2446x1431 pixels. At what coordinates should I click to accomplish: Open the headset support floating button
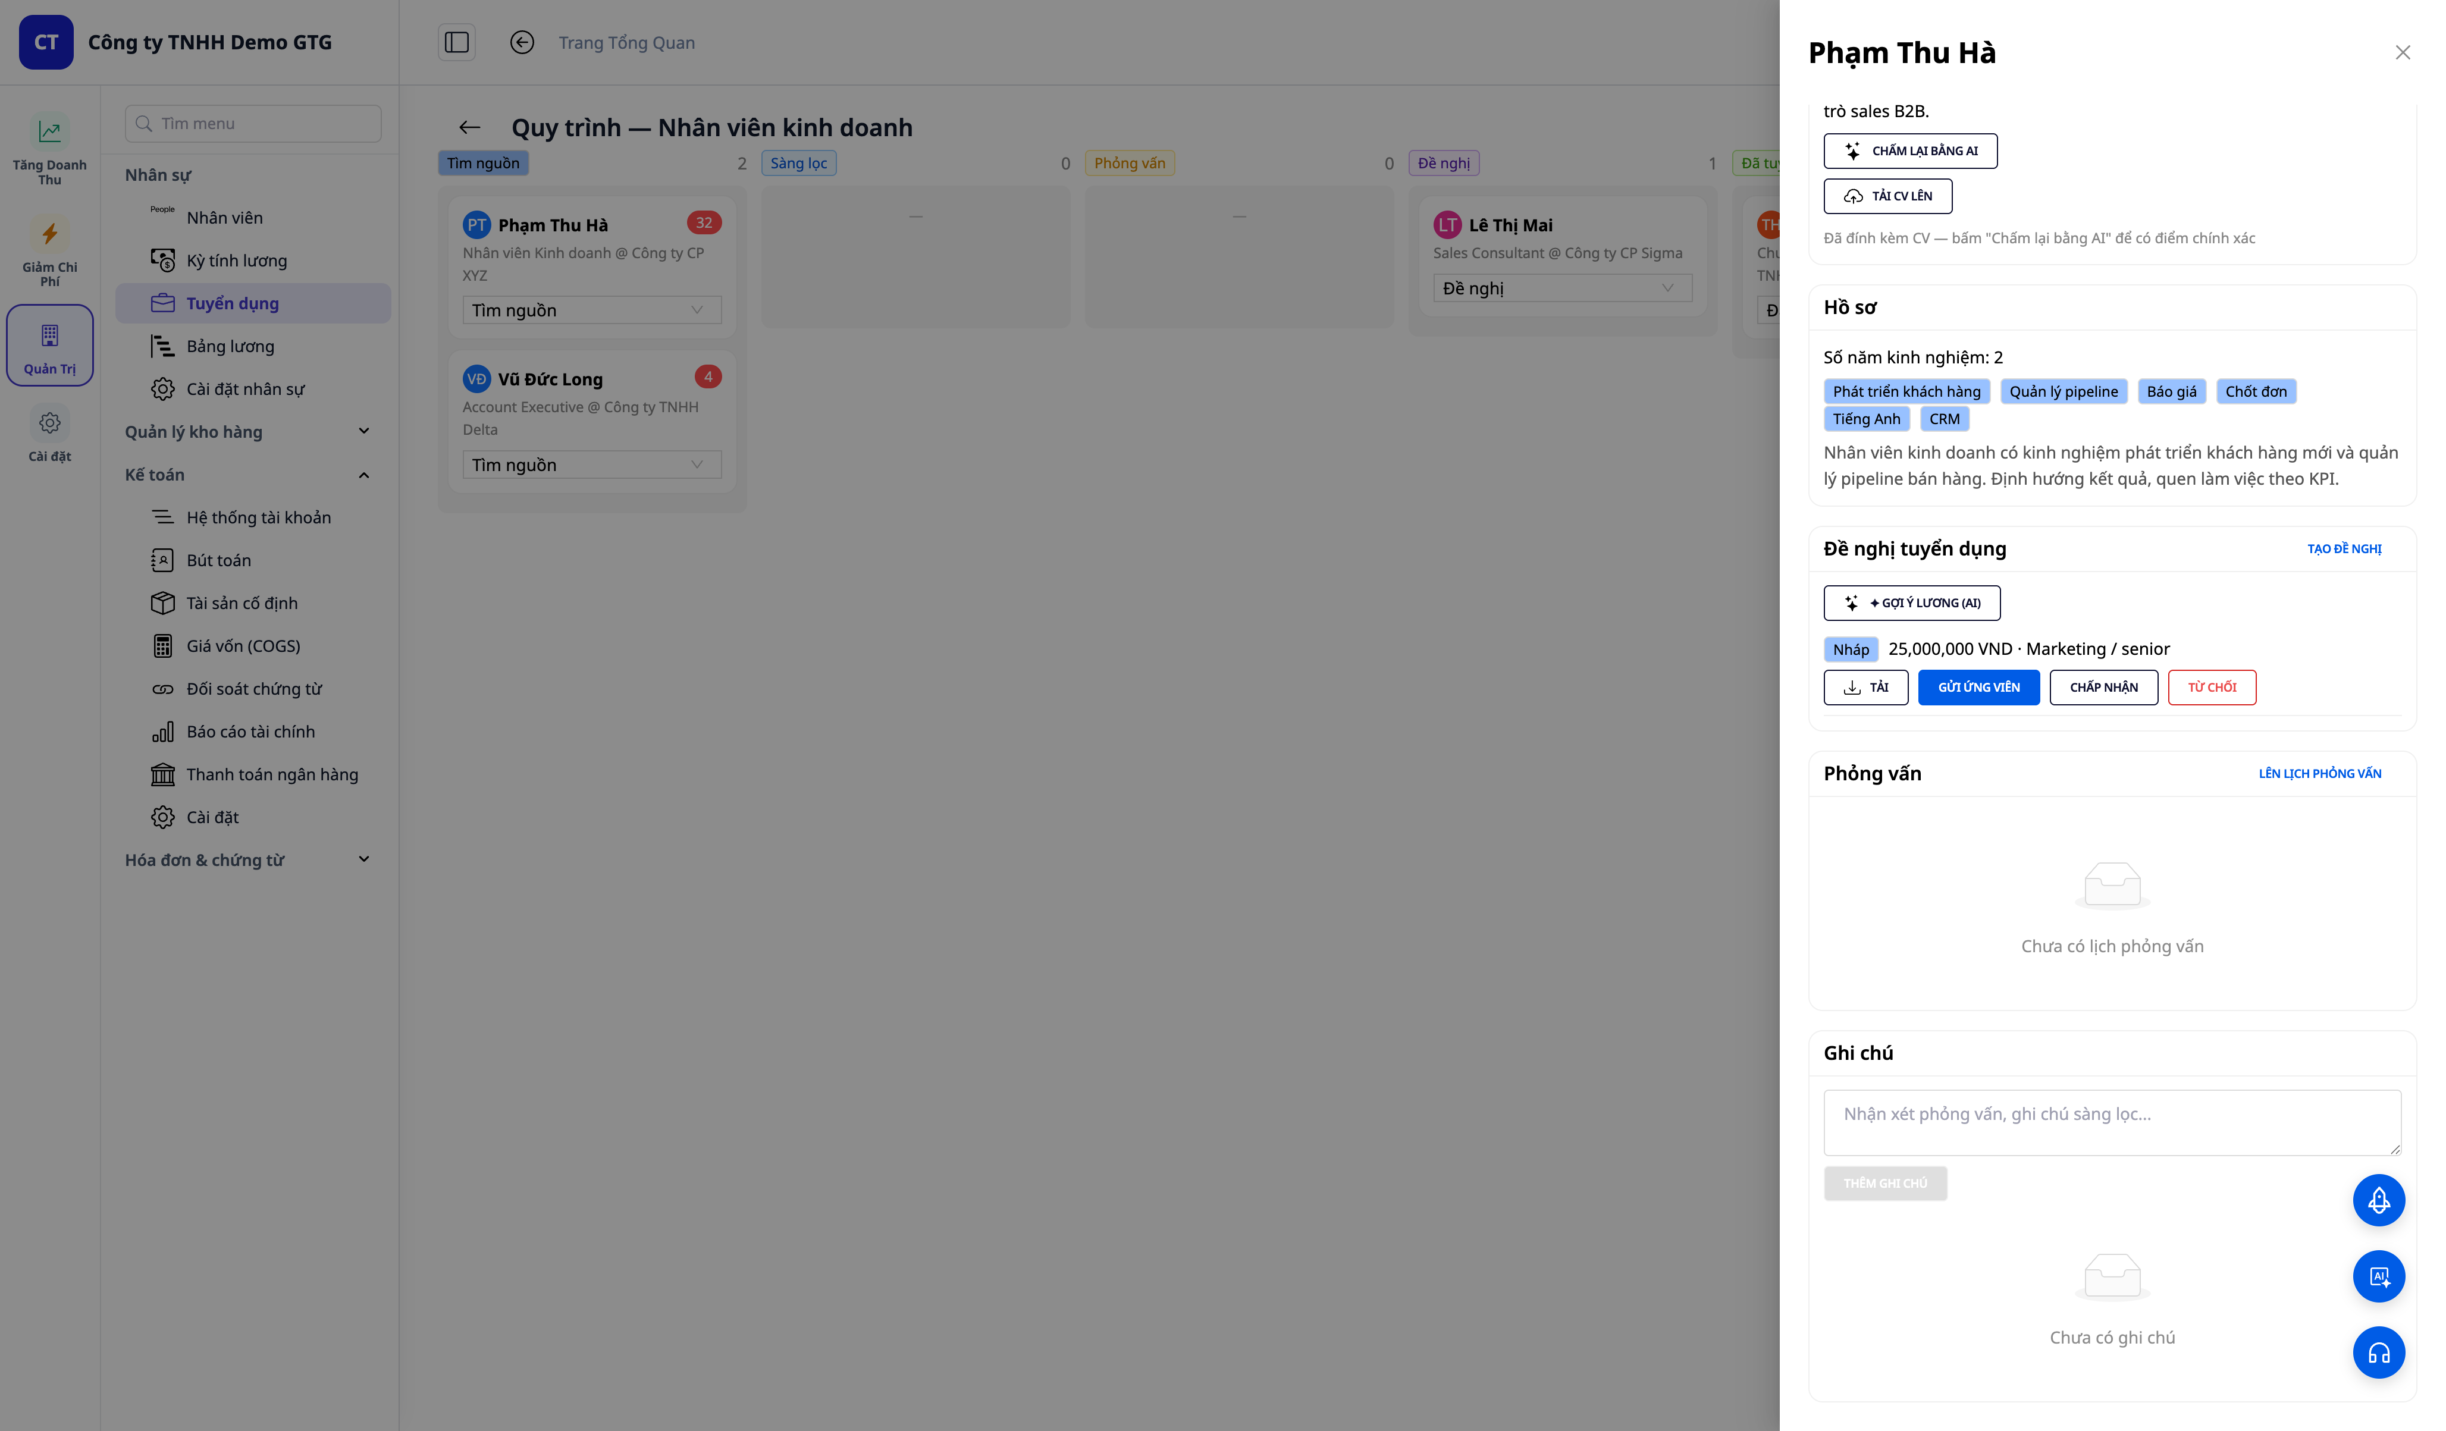pyautogui.click(x=2378, y=1353)
